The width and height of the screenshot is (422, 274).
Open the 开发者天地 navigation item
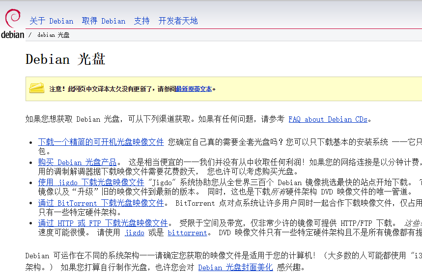click(178, 21)
